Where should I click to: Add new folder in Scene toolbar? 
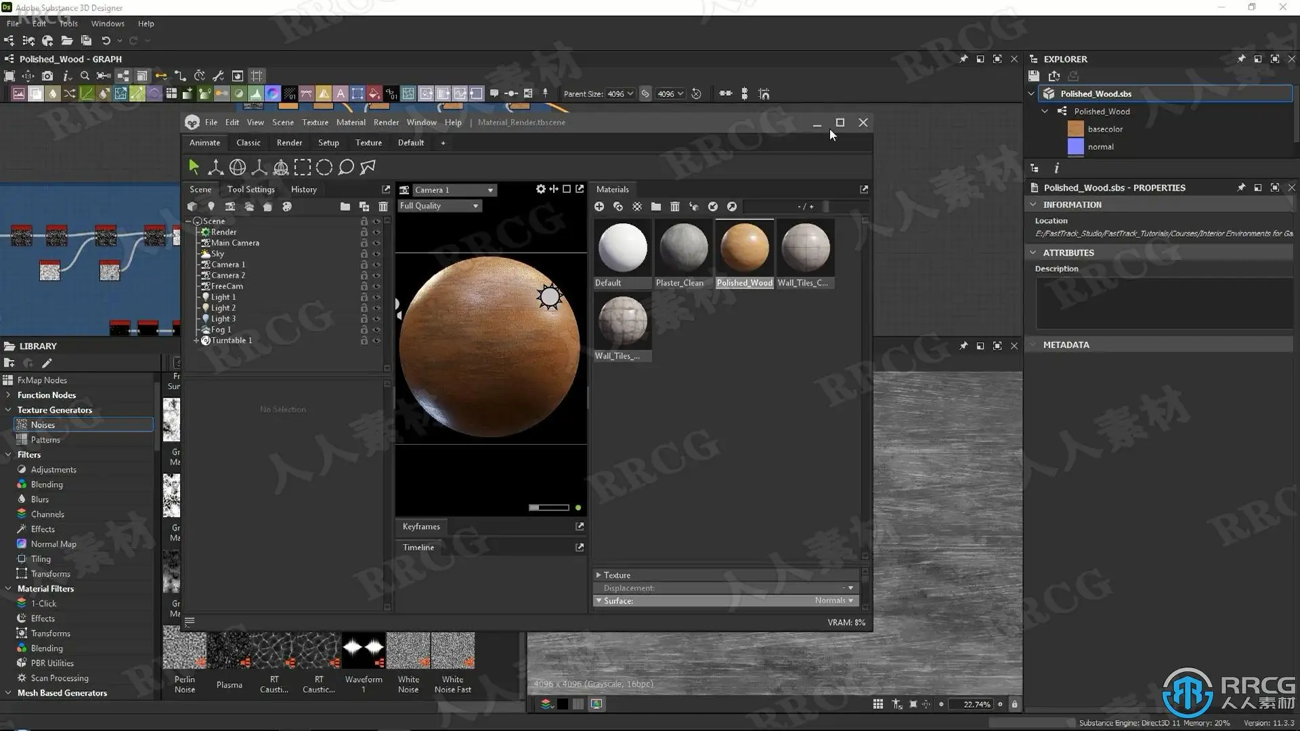[345, 206]
